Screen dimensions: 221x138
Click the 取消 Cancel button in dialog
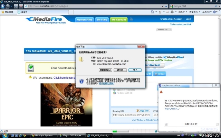135,70
